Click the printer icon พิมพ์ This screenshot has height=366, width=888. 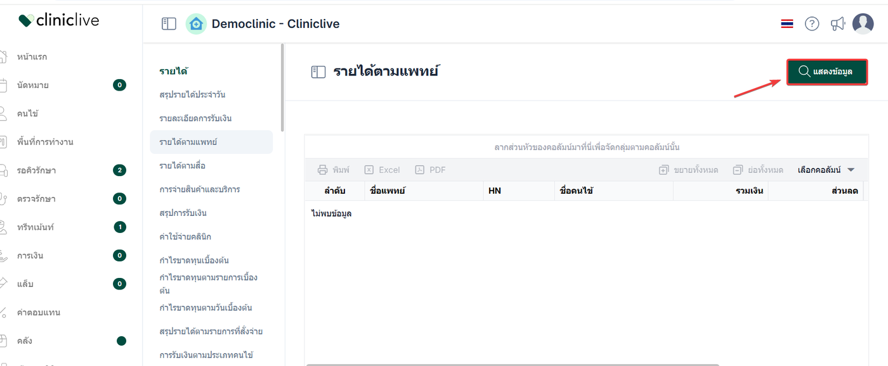click(334, 170)
